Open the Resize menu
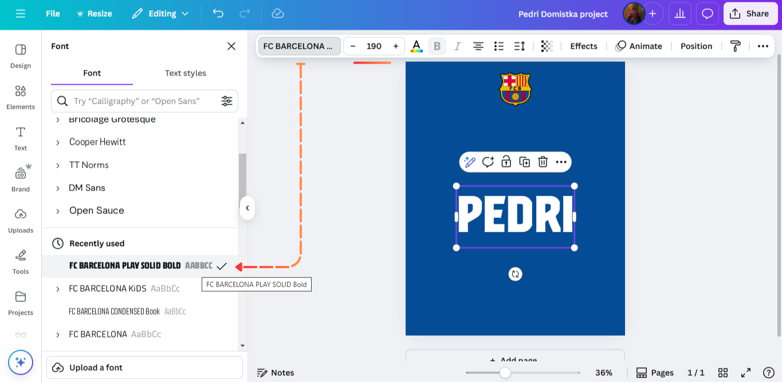782x382 pixels. click(94, 14)
